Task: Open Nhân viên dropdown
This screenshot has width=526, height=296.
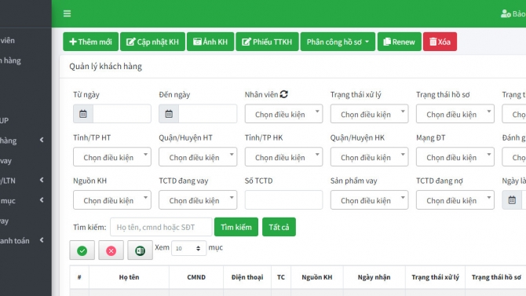Action: click(283, 114)
